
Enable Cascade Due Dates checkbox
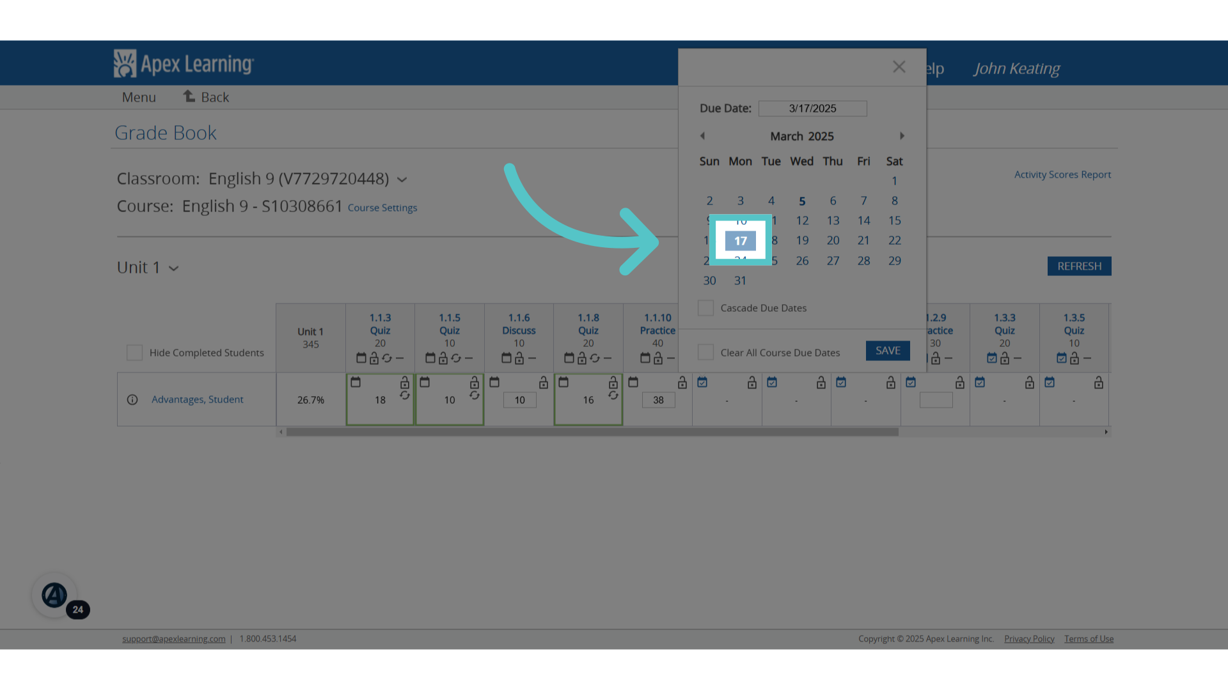[x=705, y=308]
